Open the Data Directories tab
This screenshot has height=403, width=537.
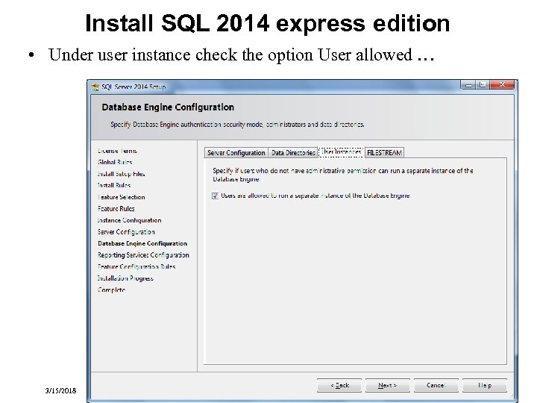point(293,153)
